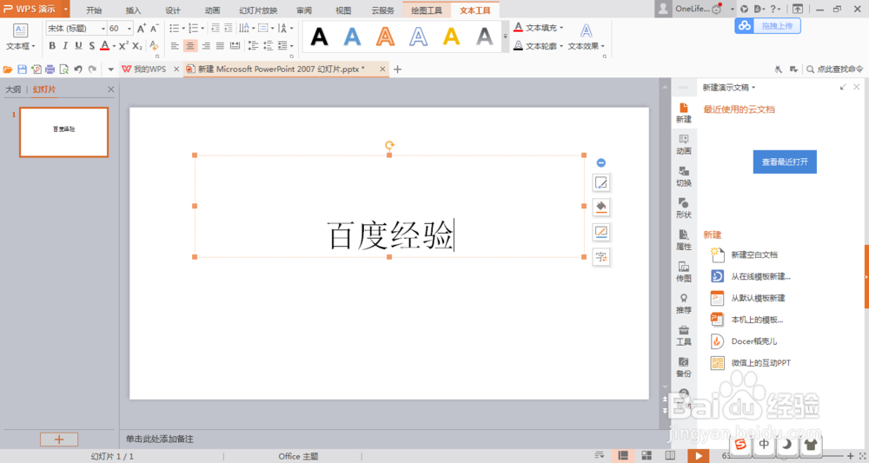Open file with folder icon
Viewport: 869px width, 463px height.
[x=8, y=69]
